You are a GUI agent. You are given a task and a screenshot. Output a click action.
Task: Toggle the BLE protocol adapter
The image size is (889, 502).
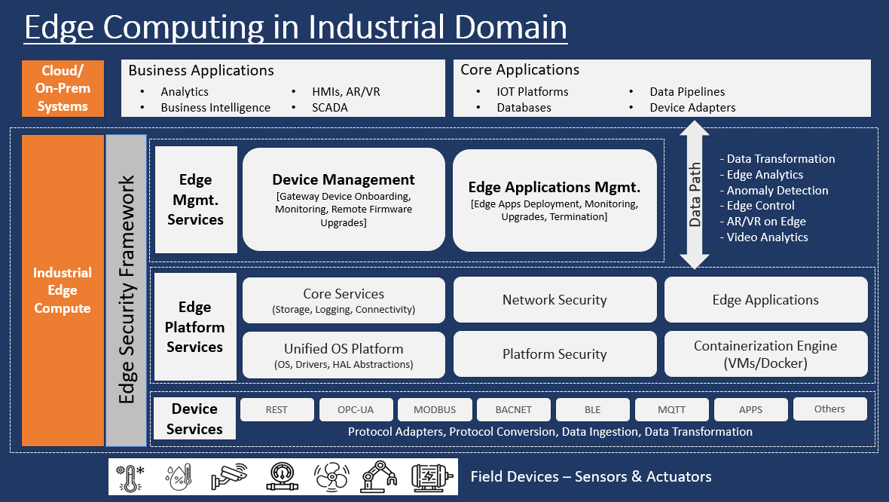pos(592,409)
